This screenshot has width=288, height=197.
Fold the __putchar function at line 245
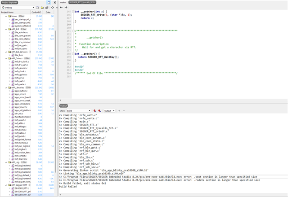(x=73, y=12)
